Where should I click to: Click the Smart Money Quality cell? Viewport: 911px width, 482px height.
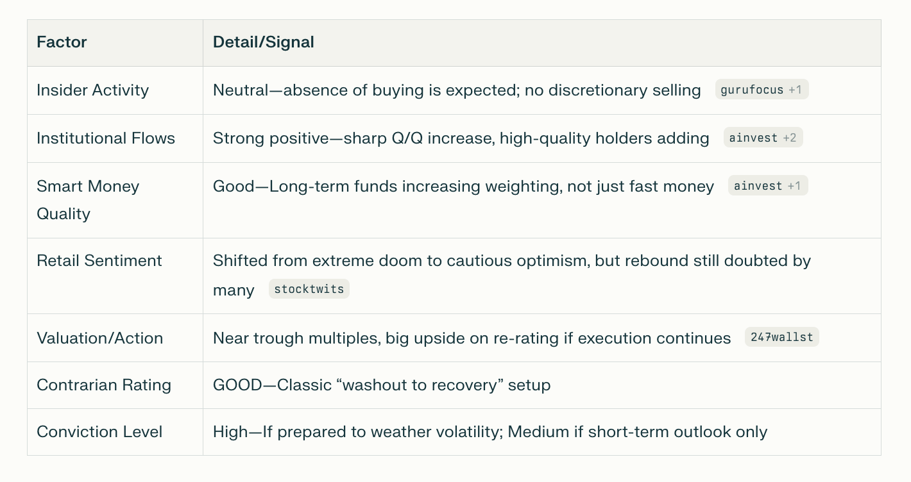pos(88,199)
